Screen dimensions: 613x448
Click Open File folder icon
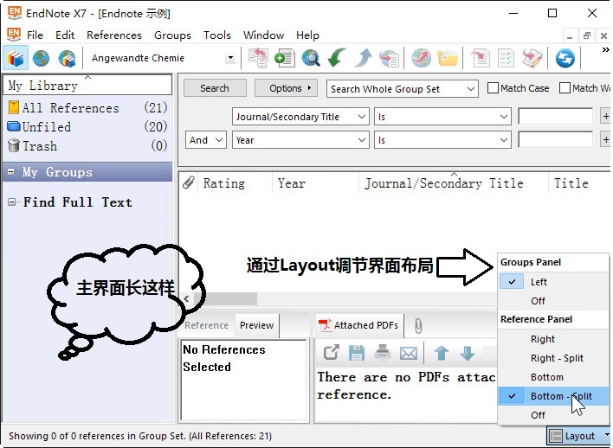[x=448, y=58]
